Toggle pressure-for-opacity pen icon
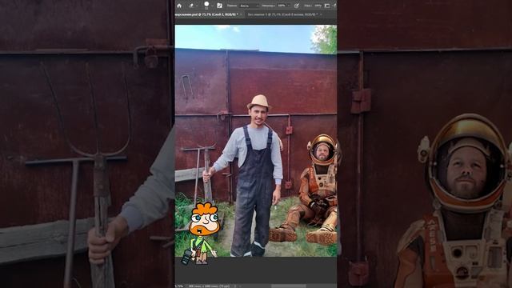The height and width of the screenshot is (288, 512). [x=297, y=6]
